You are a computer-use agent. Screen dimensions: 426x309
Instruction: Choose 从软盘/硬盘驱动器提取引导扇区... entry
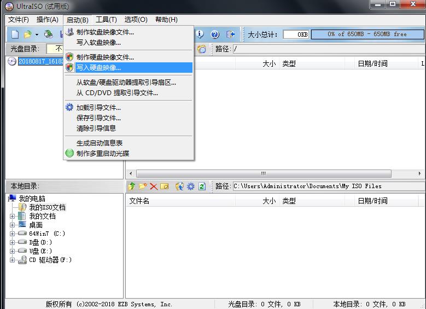[x=129, y=83]
